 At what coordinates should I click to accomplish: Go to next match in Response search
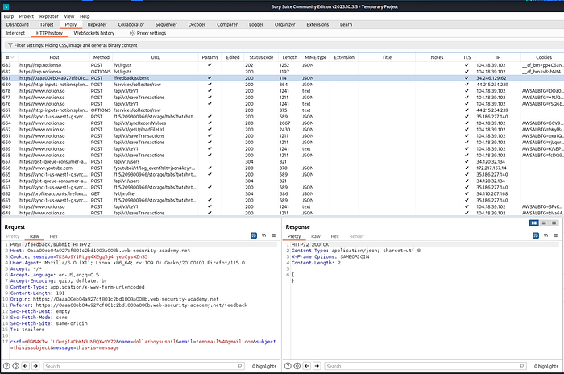click(x=317, y=366)
